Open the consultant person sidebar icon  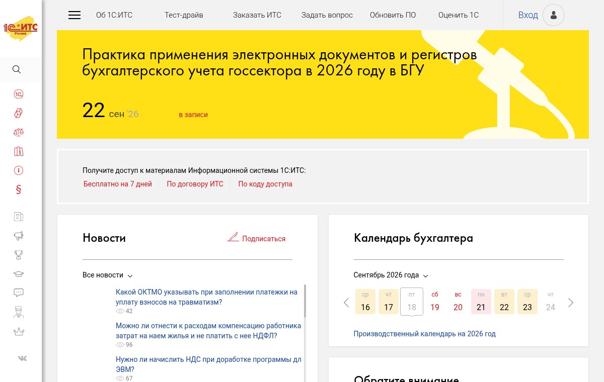(19, 312)
